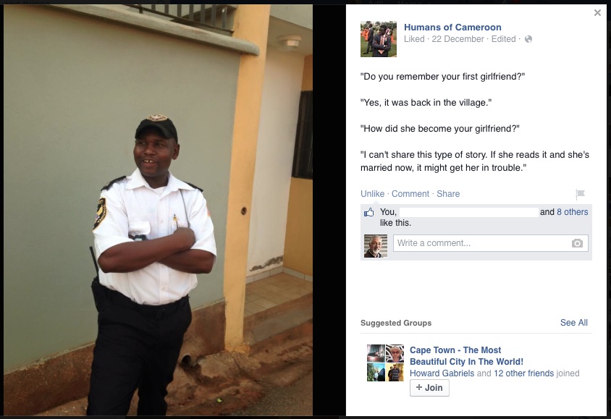The width and height of the screenshot is (611, 419).
Task: Show edit history via Edited link
Action: tap(503, 39)
